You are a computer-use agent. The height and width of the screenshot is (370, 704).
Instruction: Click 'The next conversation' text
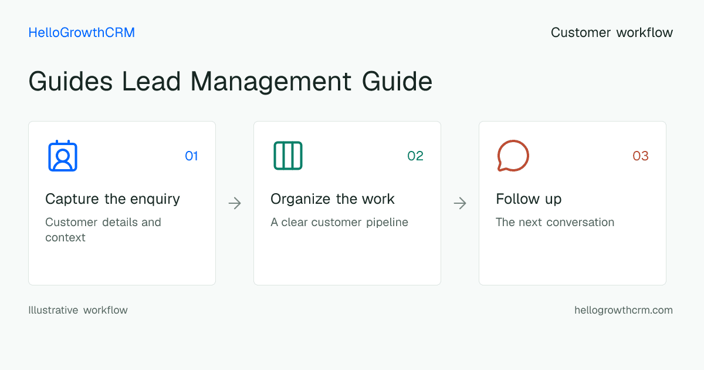pyautogui.click(x=555, y=222)
